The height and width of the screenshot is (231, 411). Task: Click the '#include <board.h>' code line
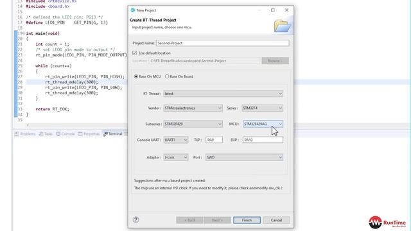48,6
